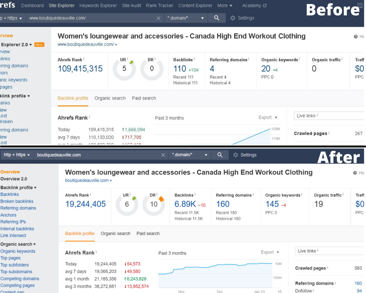Open the *.domain/* mode dropdown in After panel
This screenshot has width=366, height=293.
pos(190,155)
